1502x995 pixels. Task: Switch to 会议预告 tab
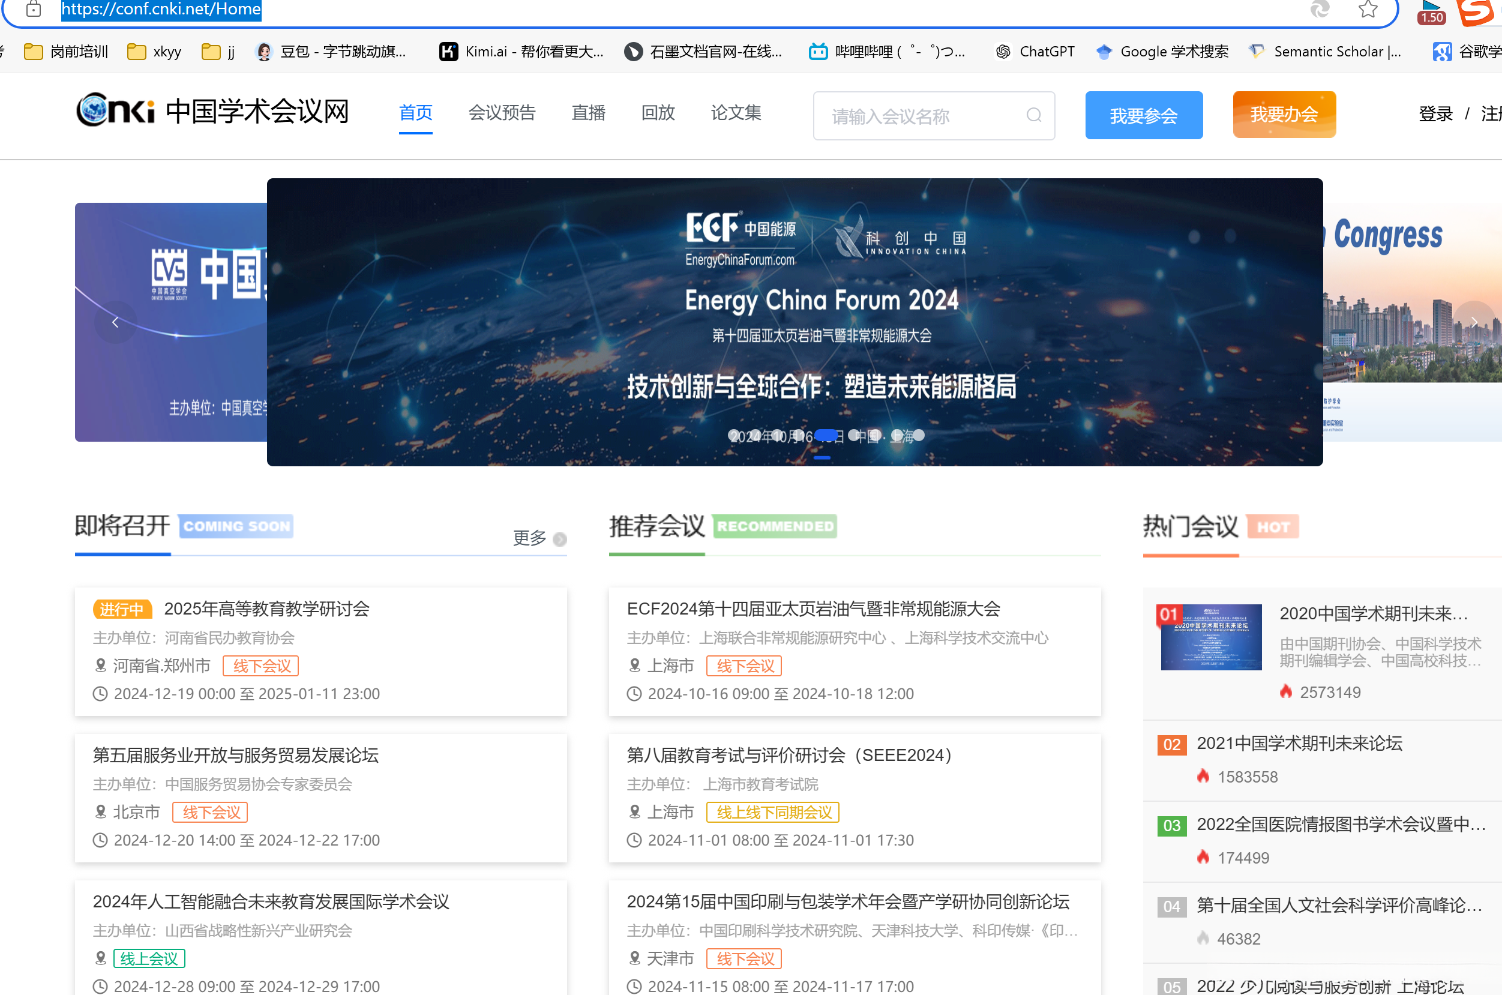(501, 113)
